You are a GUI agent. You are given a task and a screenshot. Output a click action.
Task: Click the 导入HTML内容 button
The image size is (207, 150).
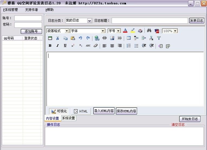tap(104, 111)
